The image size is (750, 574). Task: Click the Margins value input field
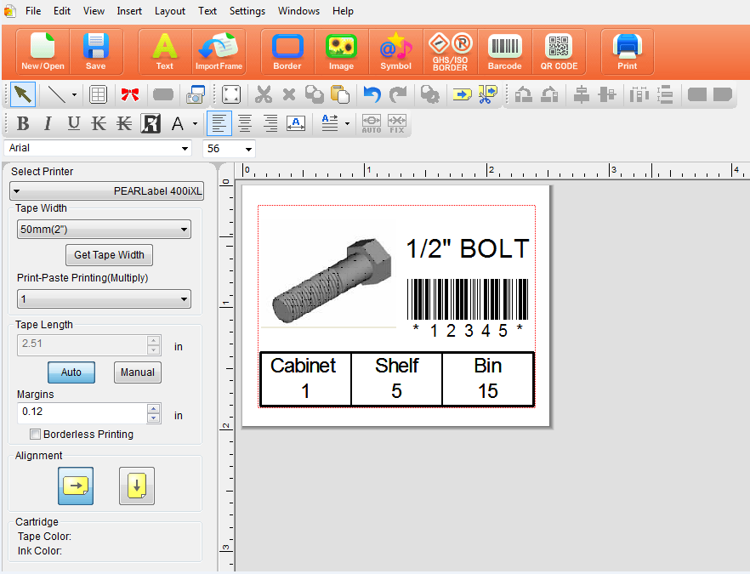point(82,412)
